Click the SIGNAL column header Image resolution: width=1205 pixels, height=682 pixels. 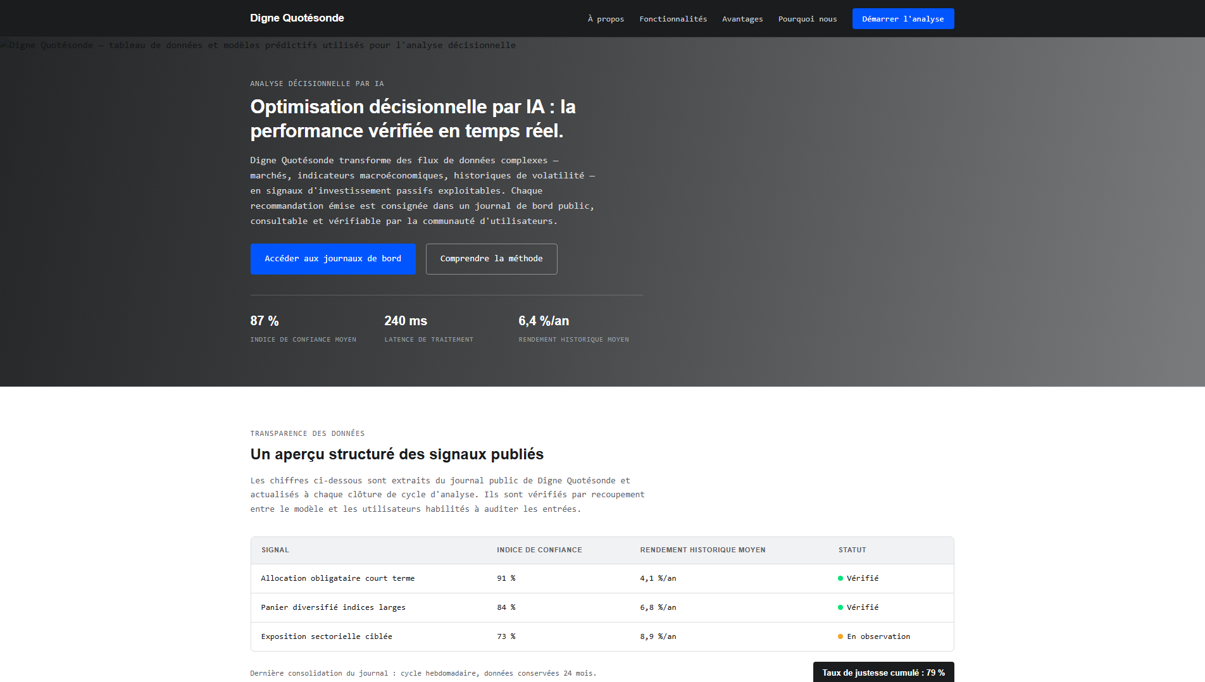click(x=275, y=550)
